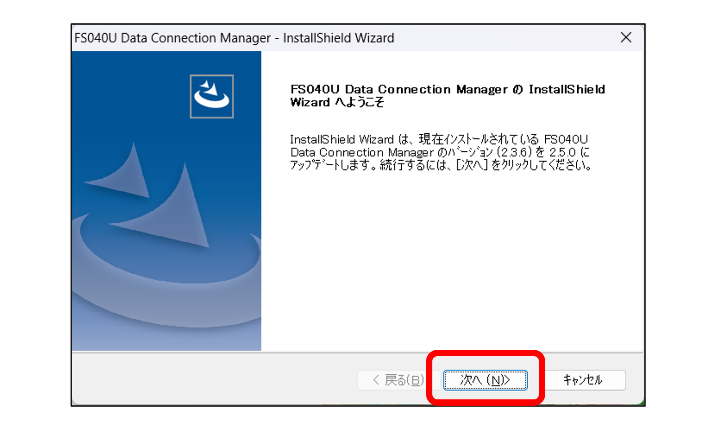
Task: Click the 次へ (N)> button
Action: point(485,380)
